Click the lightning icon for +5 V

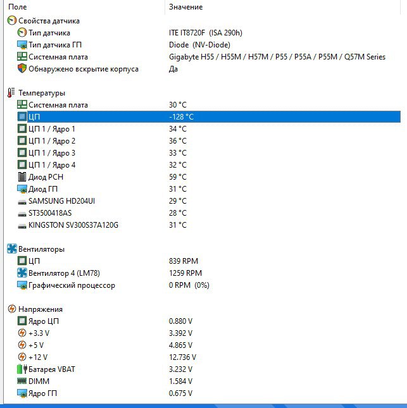click(x=22, y=345)
